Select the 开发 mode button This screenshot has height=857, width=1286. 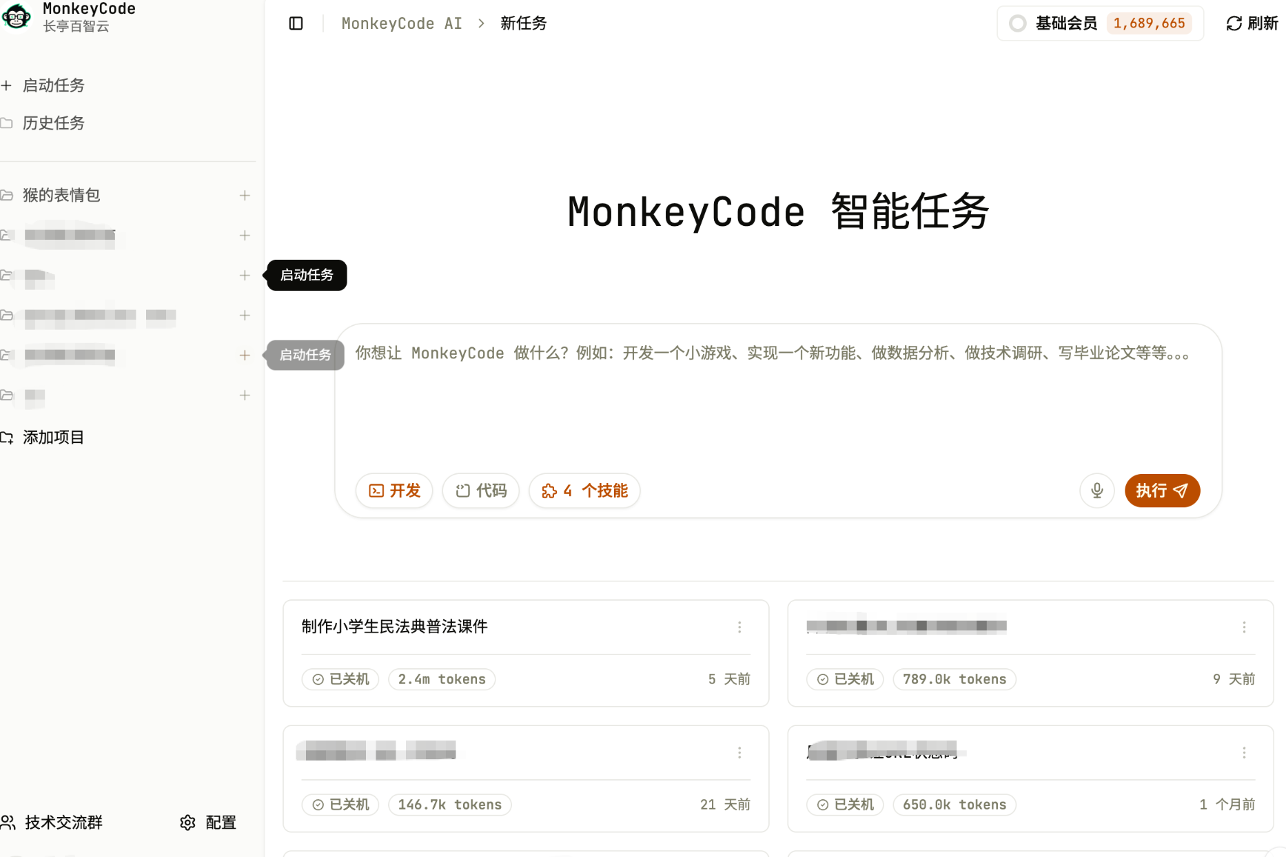coord(394,491)
